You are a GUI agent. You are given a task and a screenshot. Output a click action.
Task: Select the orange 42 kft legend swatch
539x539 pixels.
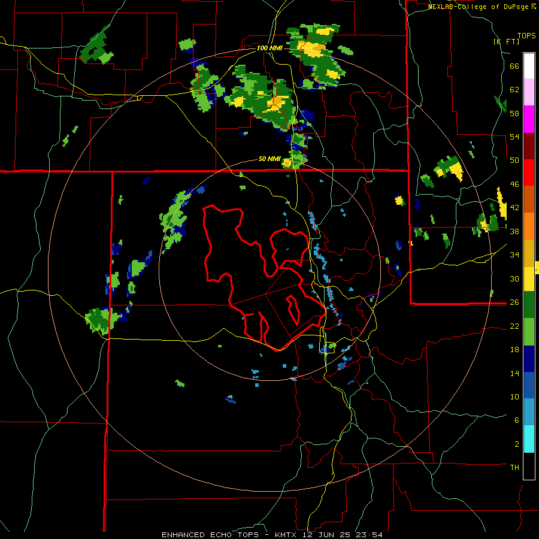[x=529, y=226]
